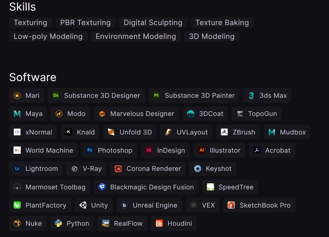Click the "Photoshop" label text
Image resolution: width=329 pixels, height=237 pixels.
pyautogui.click(x=115, y=150)
